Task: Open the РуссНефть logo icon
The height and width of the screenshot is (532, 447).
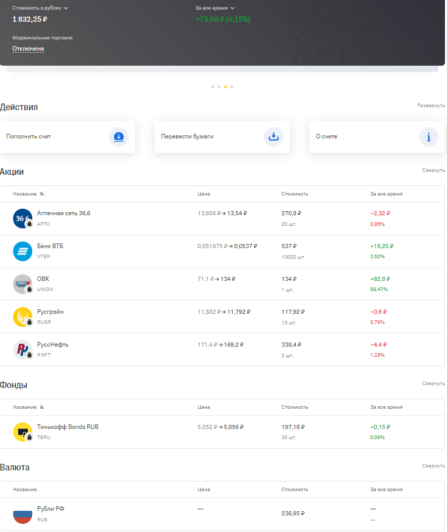Action: [23, 350]
